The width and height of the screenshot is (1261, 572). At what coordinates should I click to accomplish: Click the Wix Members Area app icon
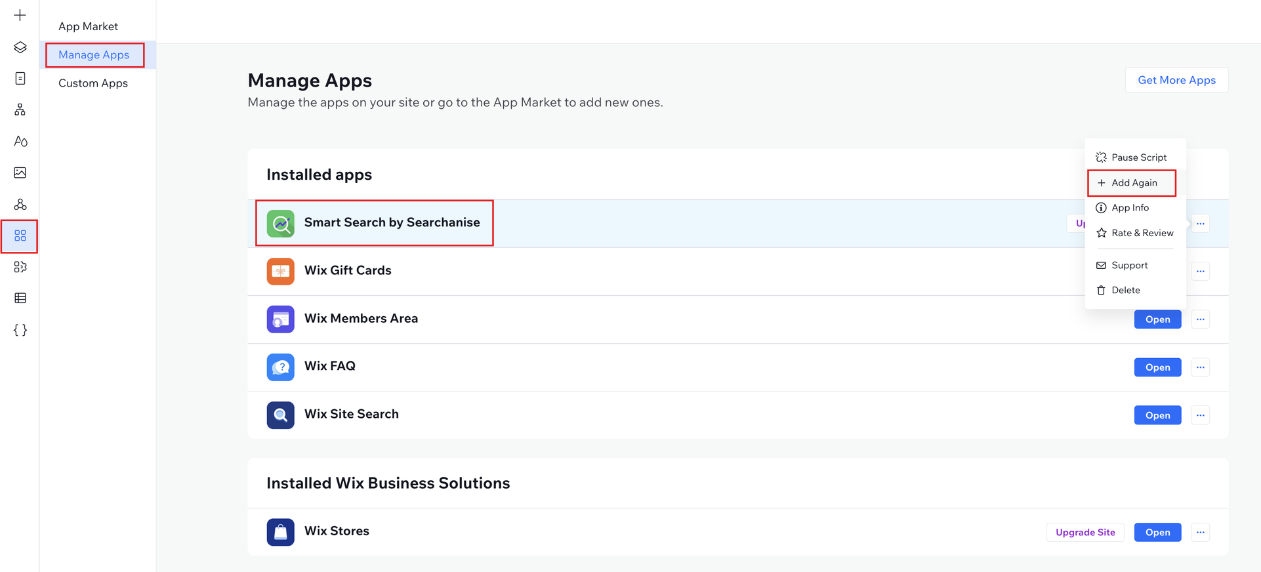pyautogui.click(x=280, y=319)
